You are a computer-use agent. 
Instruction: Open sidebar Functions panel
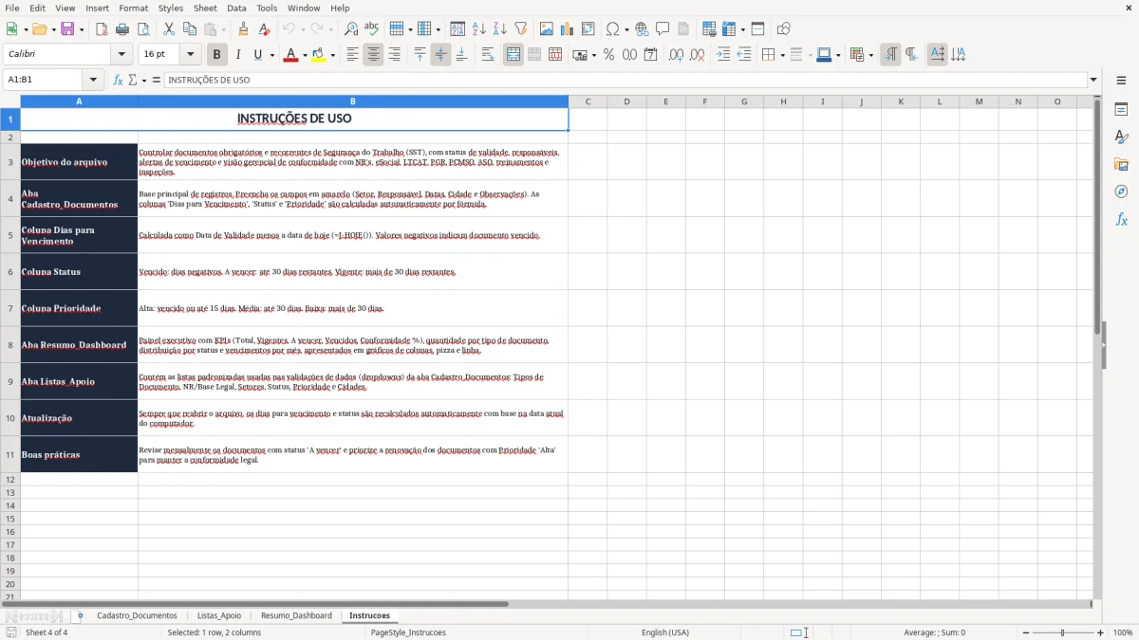[1121, 219]
